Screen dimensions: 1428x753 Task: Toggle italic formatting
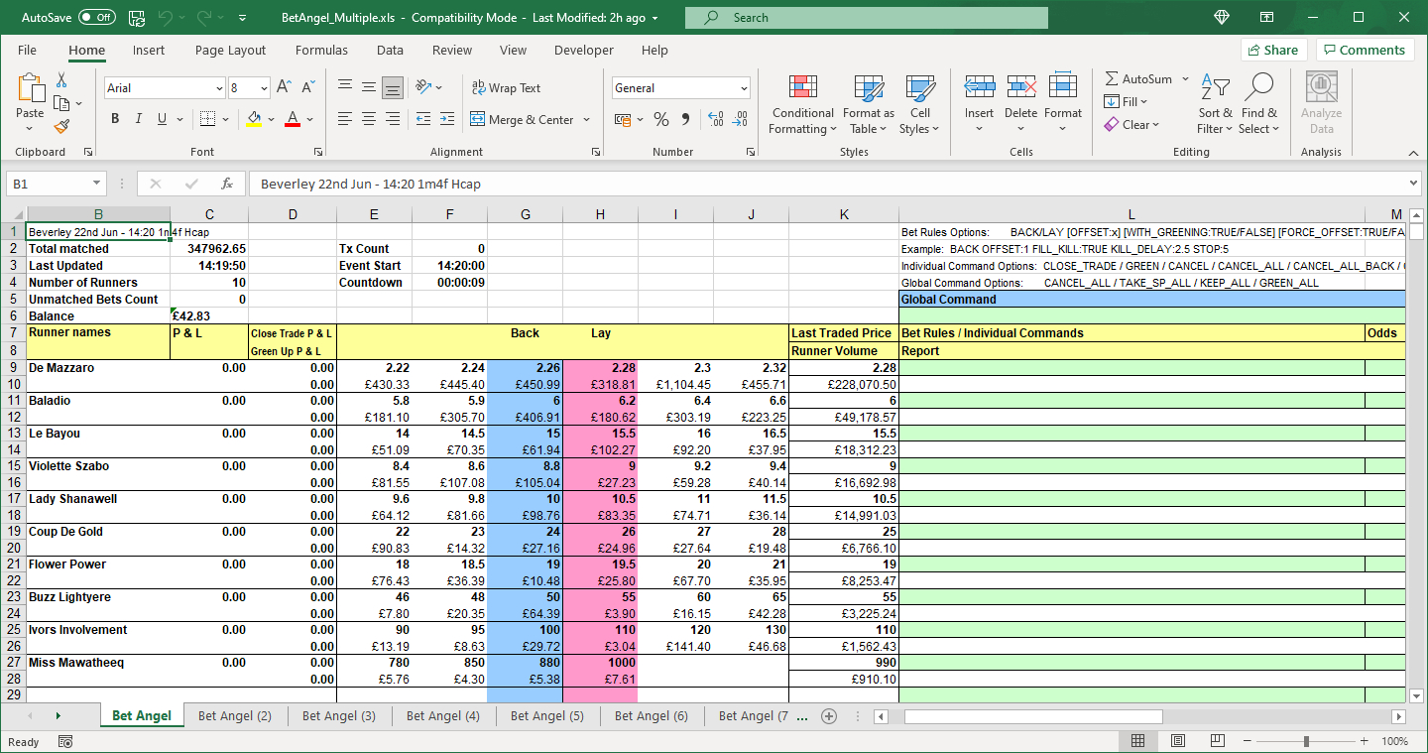tap(138, 117)
